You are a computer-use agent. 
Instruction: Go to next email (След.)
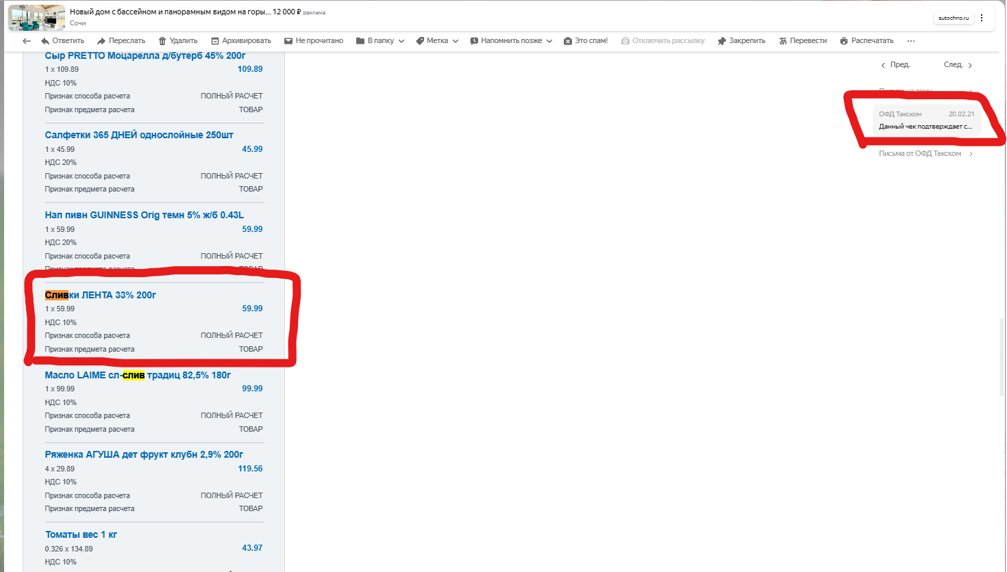(x=958, y=65)
